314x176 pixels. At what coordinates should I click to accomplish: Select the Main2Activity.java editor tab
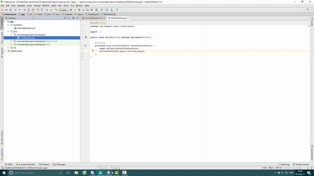click(x=119, y=18)
